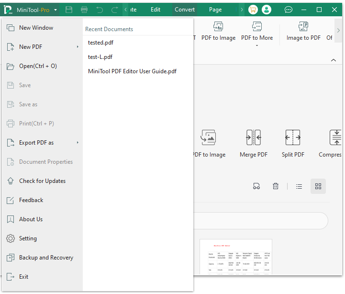Switch to grid view icon
This screenshot has height=294, width=345.
pyautogui.click(x=318, y=186)
